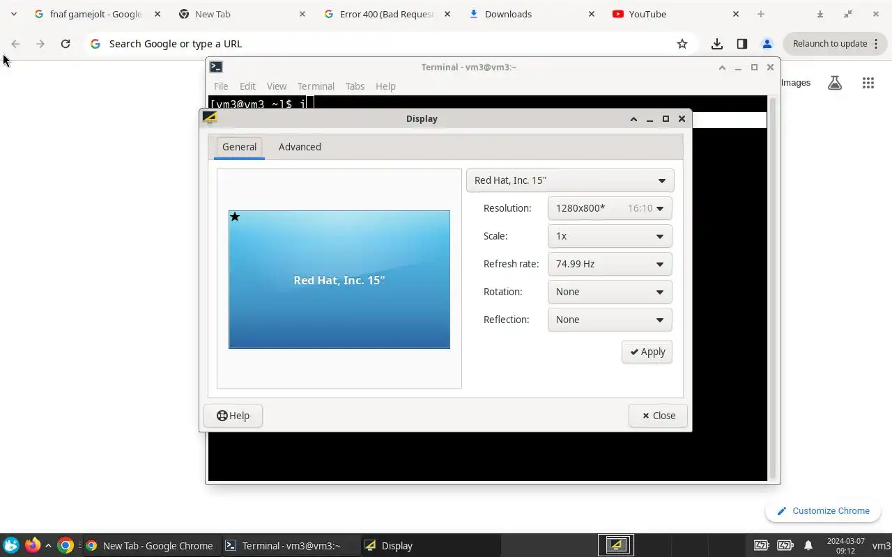892x557 pixels.
Task: Click Chrome back navigation arrow
Action: (x=15, y=44)
